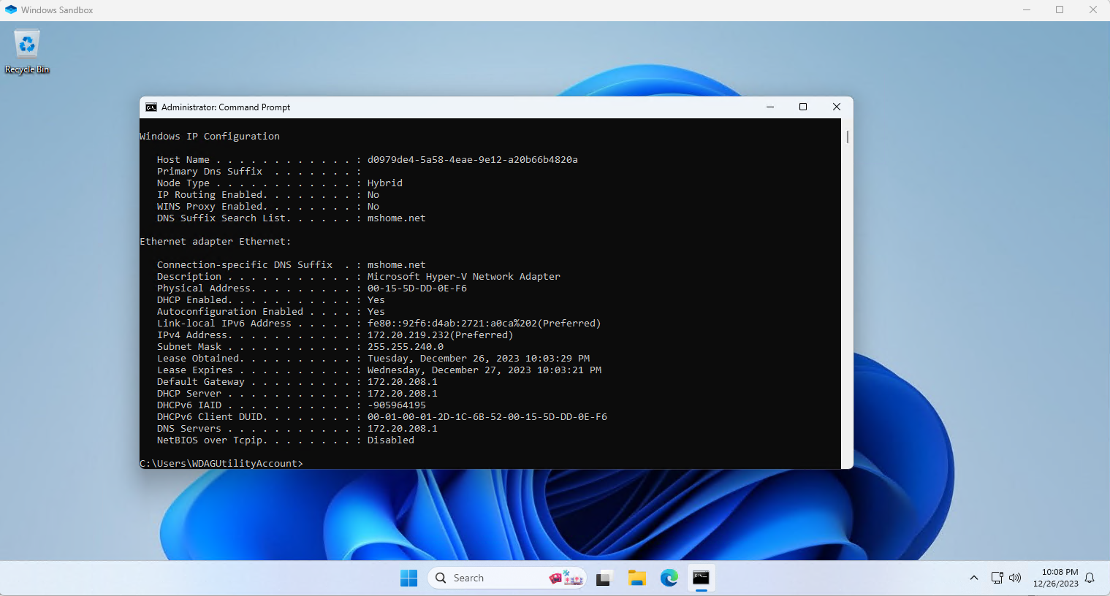1110x596 pixels.
Task: Click the physical address 00-15-5D-DD-0E-F6
Action: coord(417,289)
